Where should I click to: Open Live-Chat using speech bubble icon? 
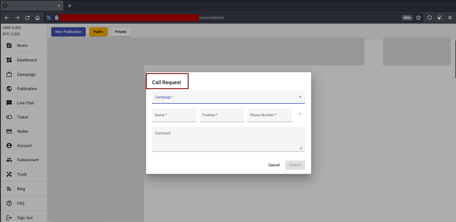9,103
